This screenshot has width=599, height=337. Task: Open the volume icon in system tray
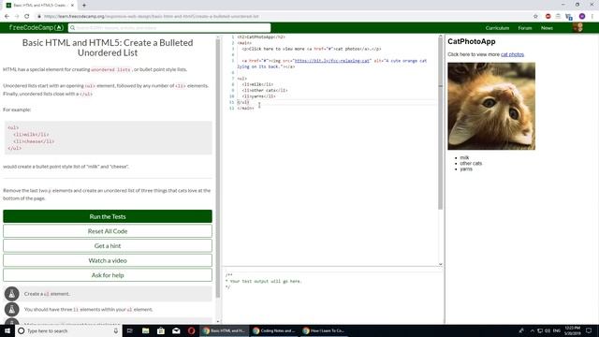click(548, 330)
